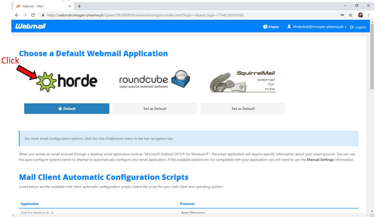This screenshot has width=380, height=217.
Task: Click the Manual Settings bold text
Action: (x=320, y=160)
